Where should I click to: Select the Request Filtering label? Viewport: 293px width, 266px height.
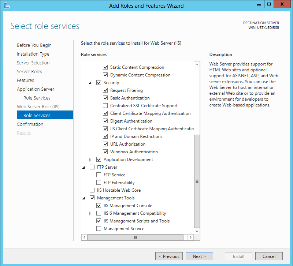126,90
